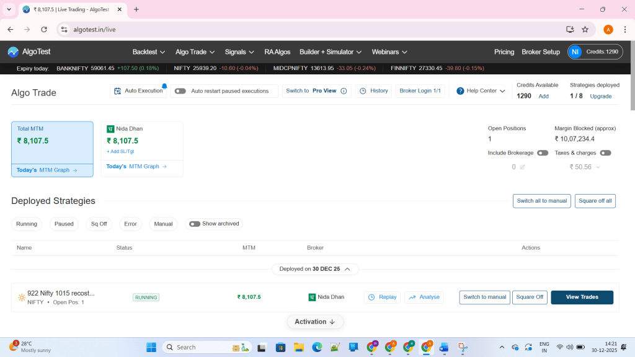Expand the Backtest menu dropdown
The image size is (635, 357).
(149, 52)
